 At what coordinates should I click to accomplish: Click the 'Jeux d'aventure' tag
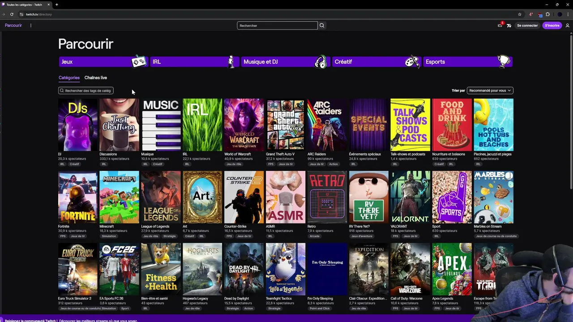362,236
